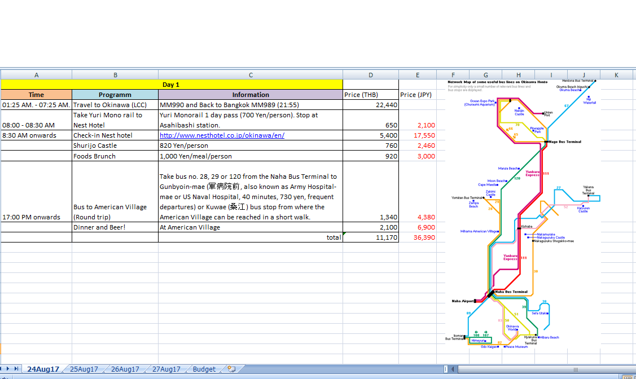Image resolution: width=636 pixels, height=379 pixels.
Task: Open the 26Aug17 sheet tab
Action: tap(125, 369)
